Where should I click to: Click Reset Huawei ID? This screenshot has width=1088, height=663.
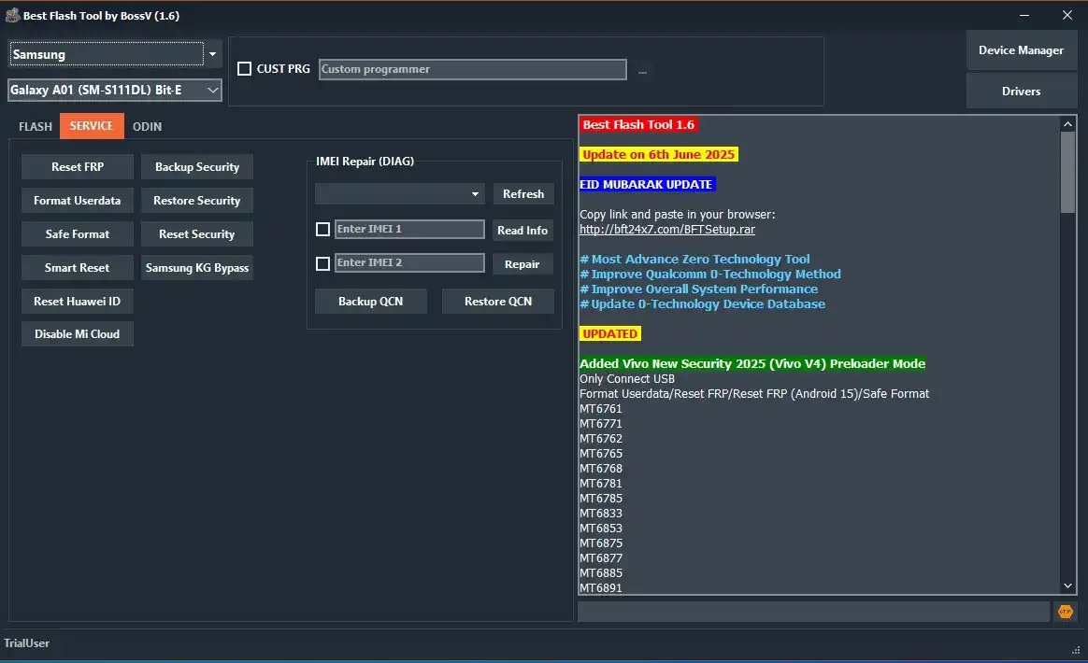coord(77,301)
